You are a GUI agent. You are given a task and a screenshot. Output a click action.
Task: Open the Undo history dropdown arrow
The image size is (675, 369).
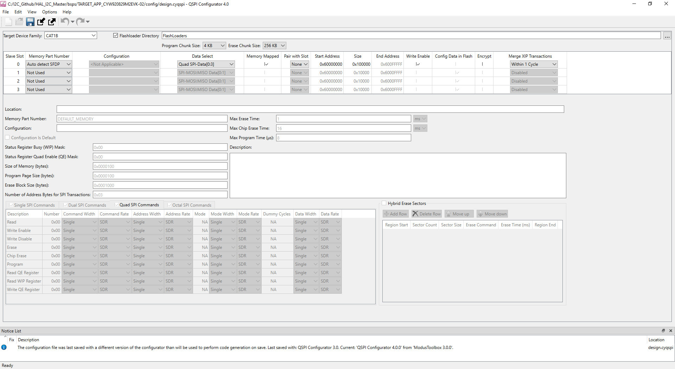[x=72, y=22]
